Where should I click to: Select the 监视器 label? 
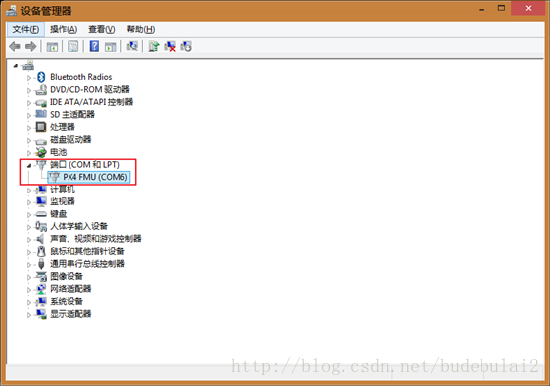click(x=63, y=201)
